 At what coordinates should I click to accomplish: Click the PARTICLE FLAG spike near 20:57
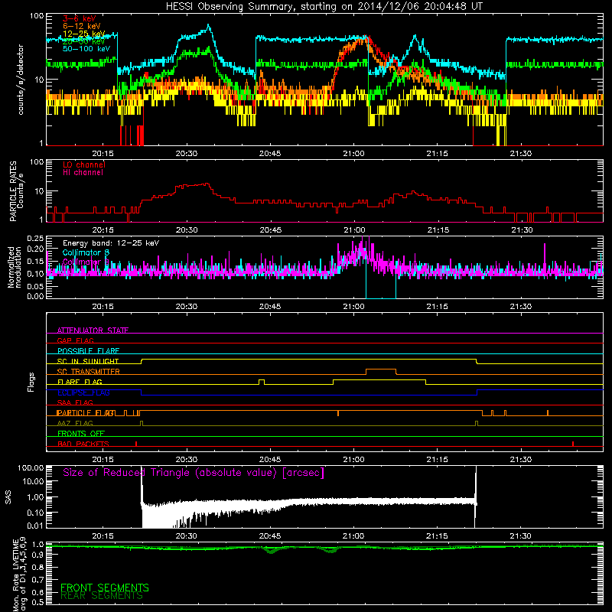click(338, 413)
